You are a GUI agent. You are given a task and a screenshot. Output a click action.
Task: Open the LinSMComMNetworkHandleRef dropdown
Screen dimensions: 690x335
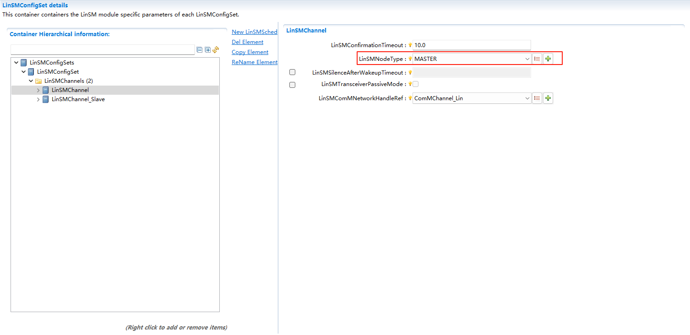(527, 98)
